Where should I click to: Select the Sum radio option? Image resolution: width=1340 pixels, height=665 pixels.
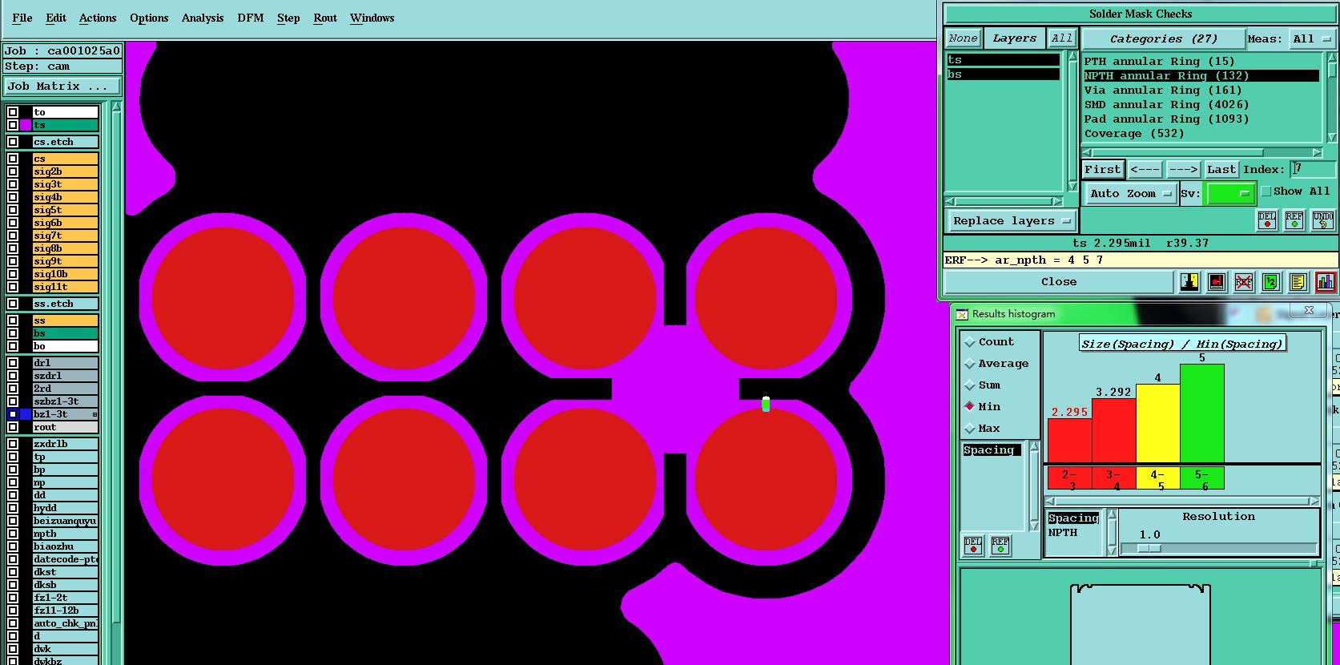970,385
